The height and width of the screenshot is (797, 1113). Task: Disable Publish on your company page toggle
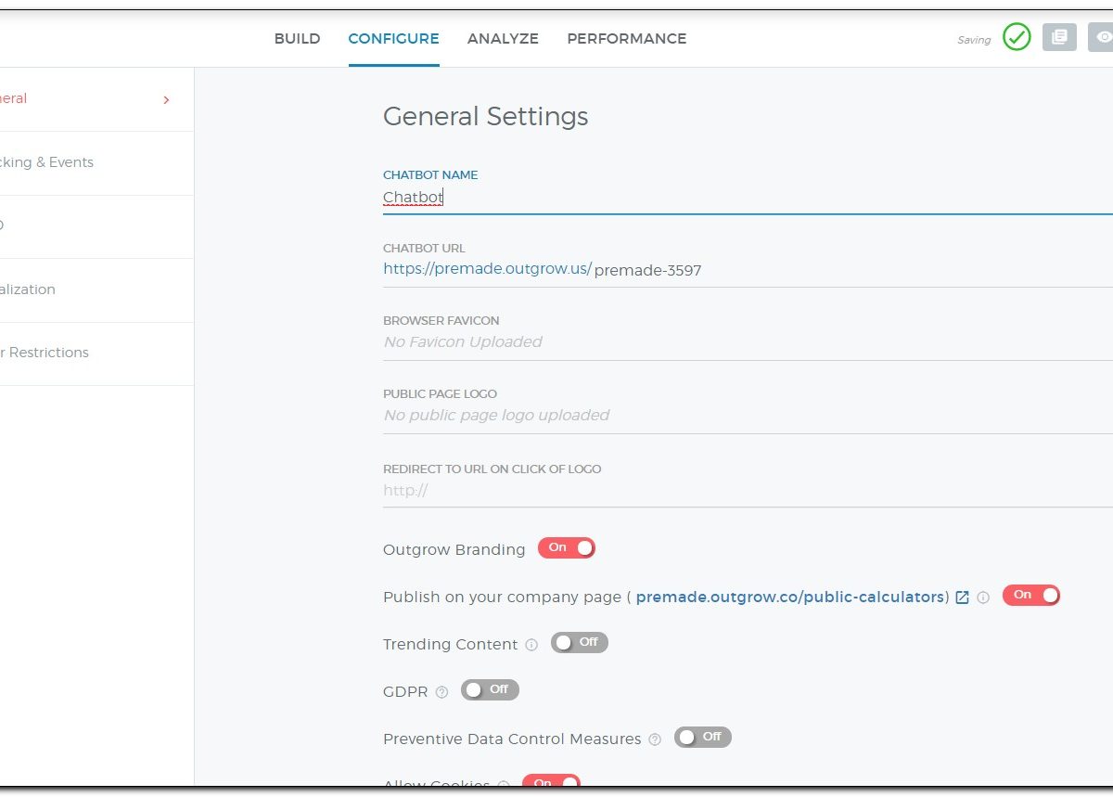[x=1030, y=596]
